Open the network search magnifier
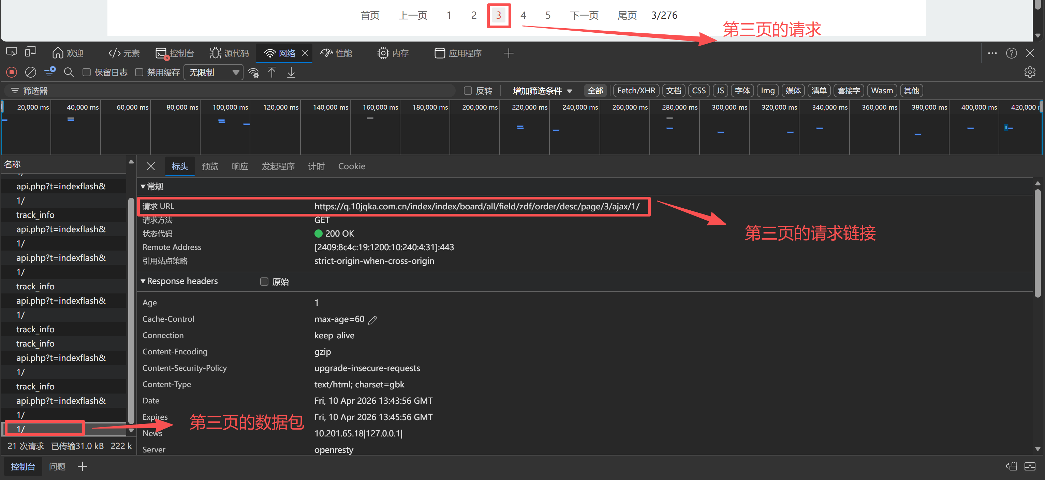 [x=69, y=72]
